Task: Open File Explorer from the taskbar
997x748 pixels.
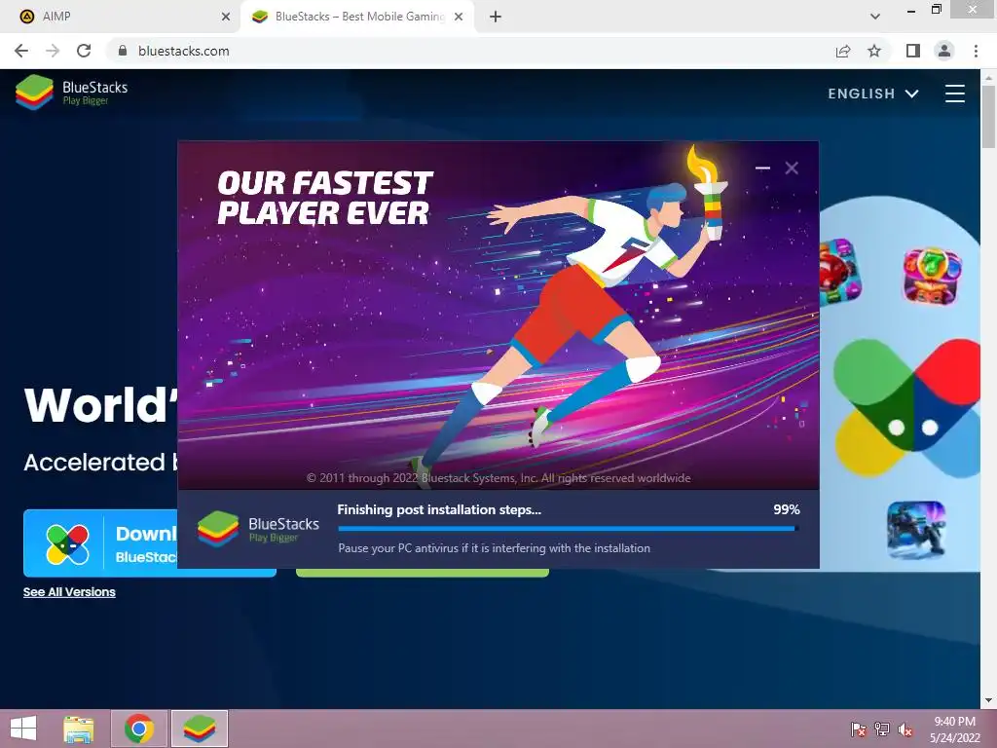Action: pyautogui.click(x=79, y=729)
